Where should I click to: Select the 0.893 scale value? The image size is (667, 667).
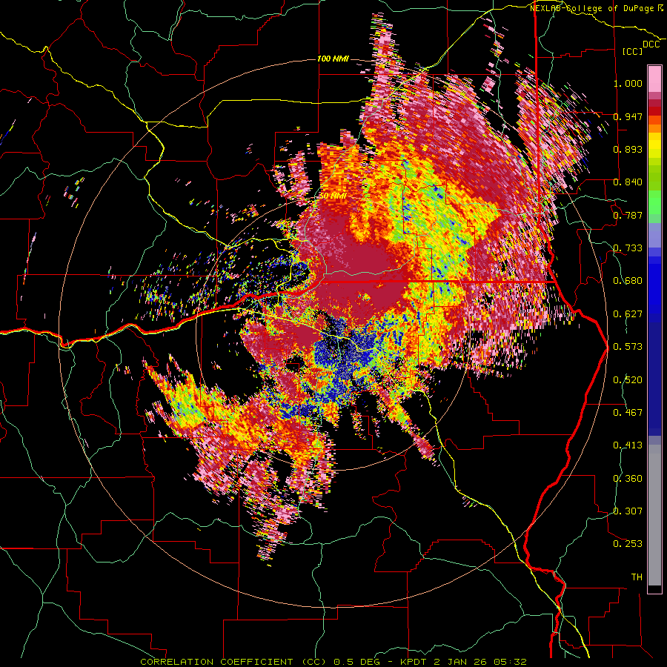click(x=628, y=149)
